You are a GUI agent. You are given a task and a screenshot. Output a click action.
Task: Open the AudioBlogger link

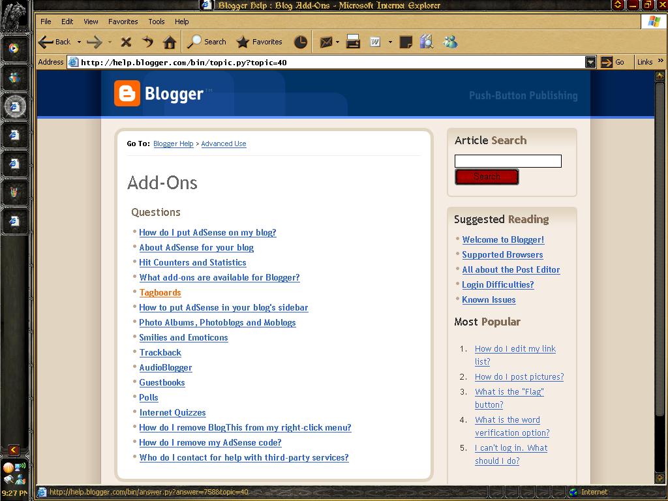tap(166, 368)
